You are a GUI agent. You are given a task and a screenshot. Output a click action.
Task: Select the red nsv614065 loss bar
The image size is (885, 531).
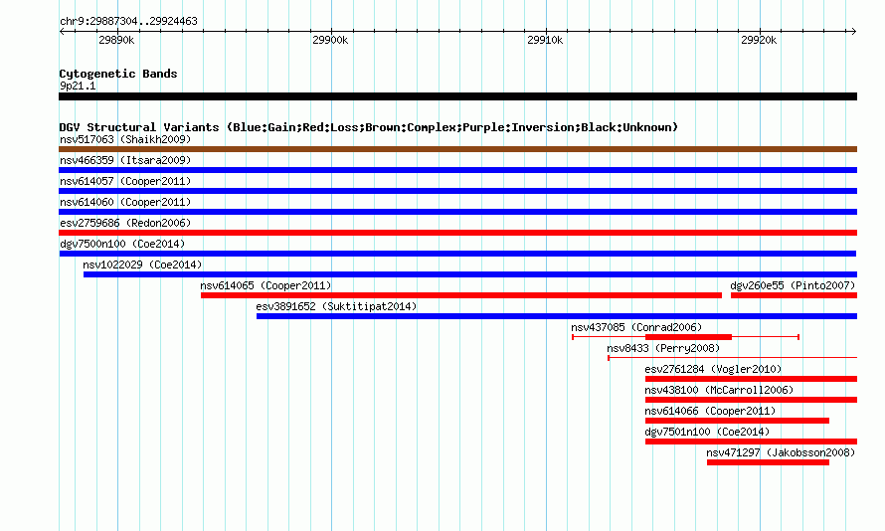click(461, 295)
